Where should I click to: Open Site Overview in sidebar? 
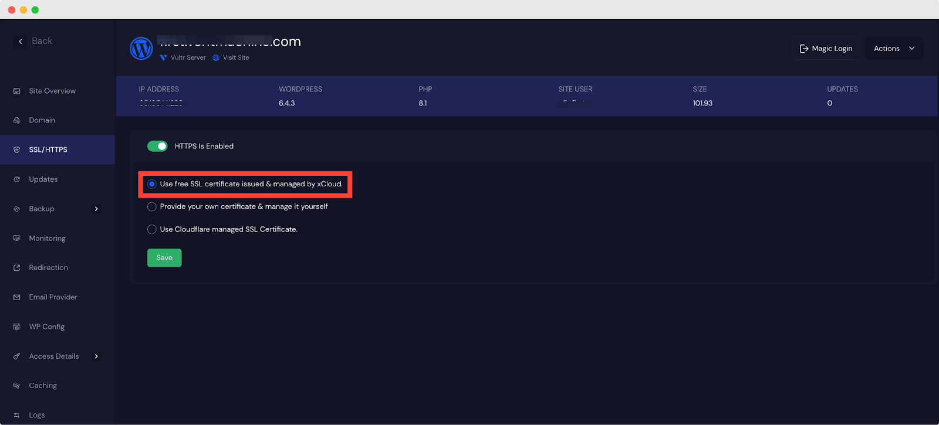pos(52,91)
